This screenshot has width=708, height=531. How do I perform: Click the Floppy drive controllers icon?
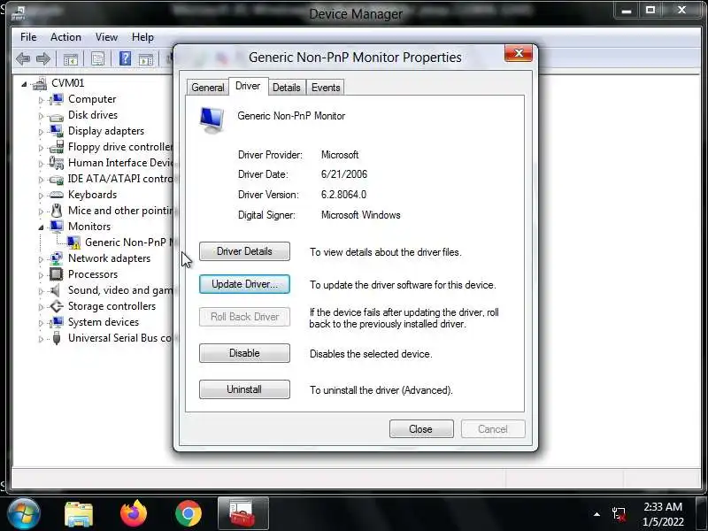57,147
